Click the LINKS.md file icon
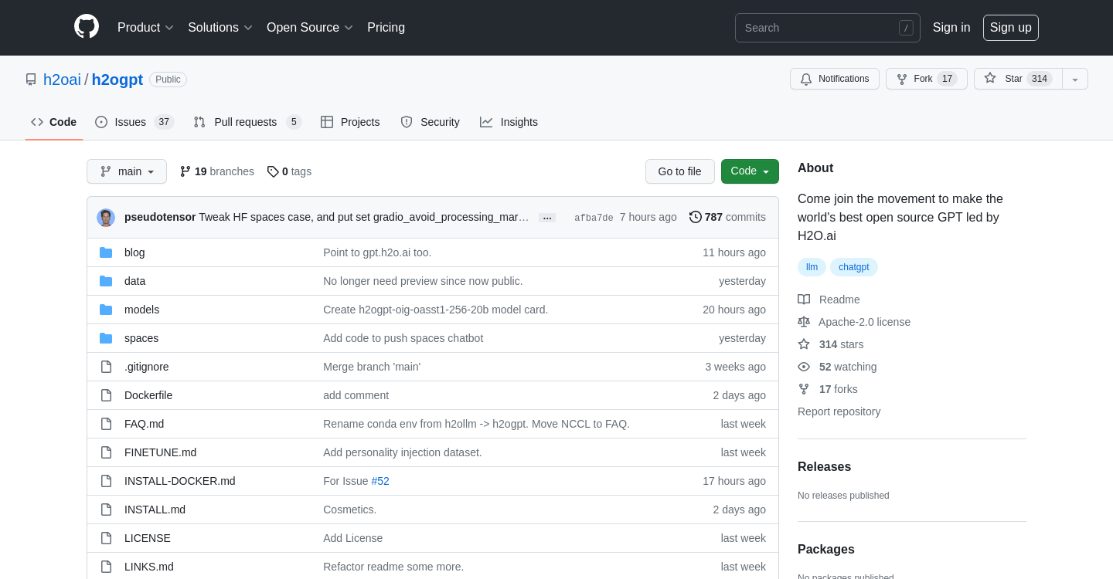This screenshot has height=579, width=1113. [x=106, y=567]
